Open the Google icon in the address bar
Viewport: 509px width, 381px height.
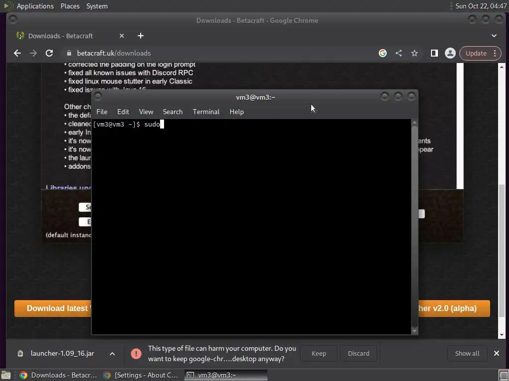(383, 53)
